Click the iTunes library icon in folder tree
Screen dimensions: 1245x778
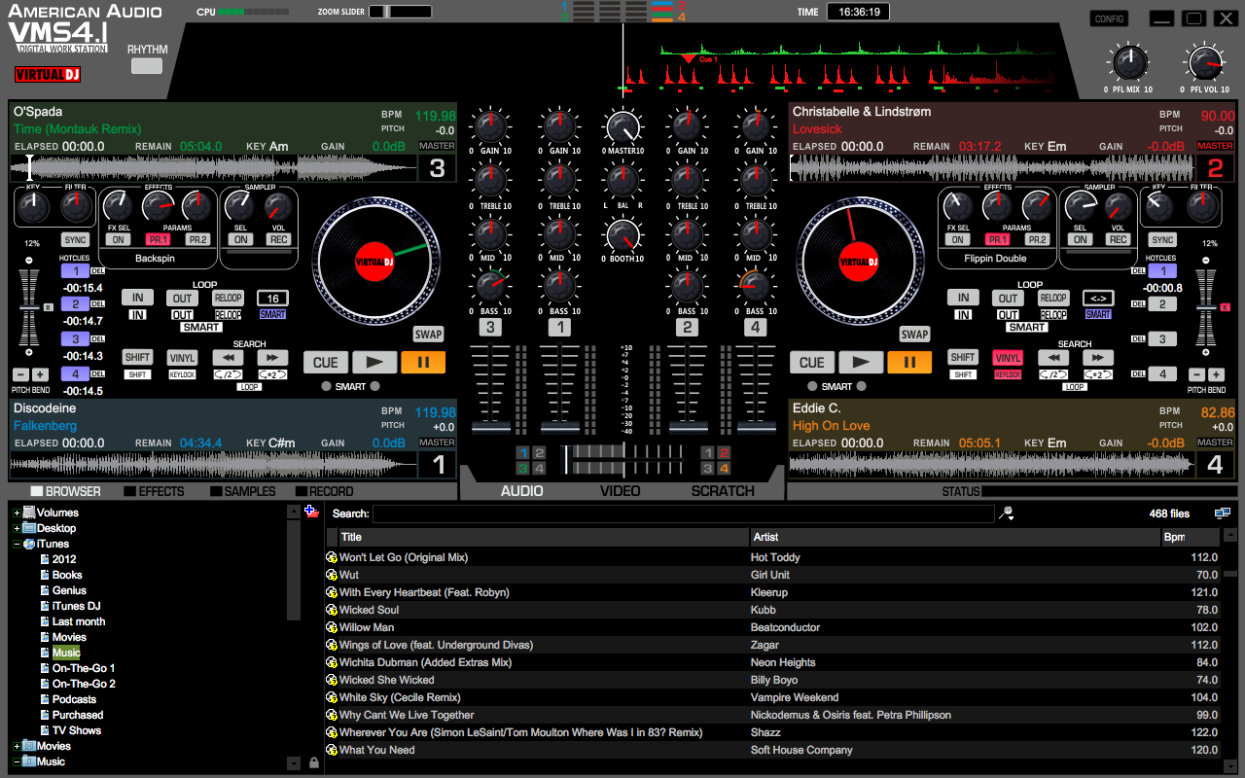click(x=29, y=544)
